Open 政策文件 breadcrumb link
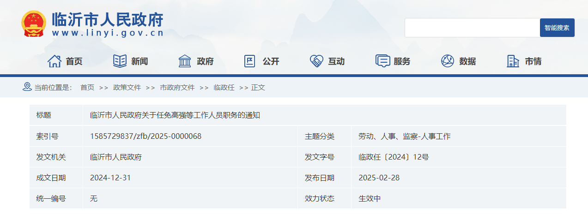This screenshot has height=214, width=588. click(x=127, y=87)
